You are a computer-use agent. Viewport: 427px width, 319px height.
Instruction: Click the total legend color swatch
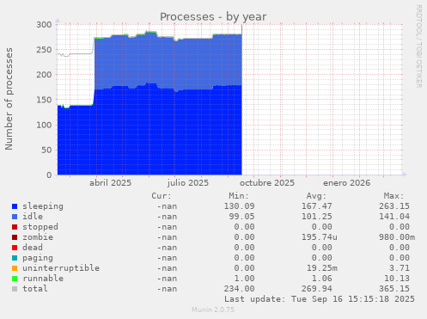(x=15, y=289)
